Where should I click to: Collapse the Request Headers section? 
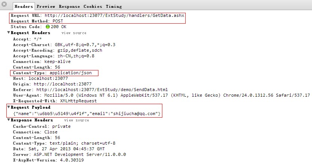[9, 33]
